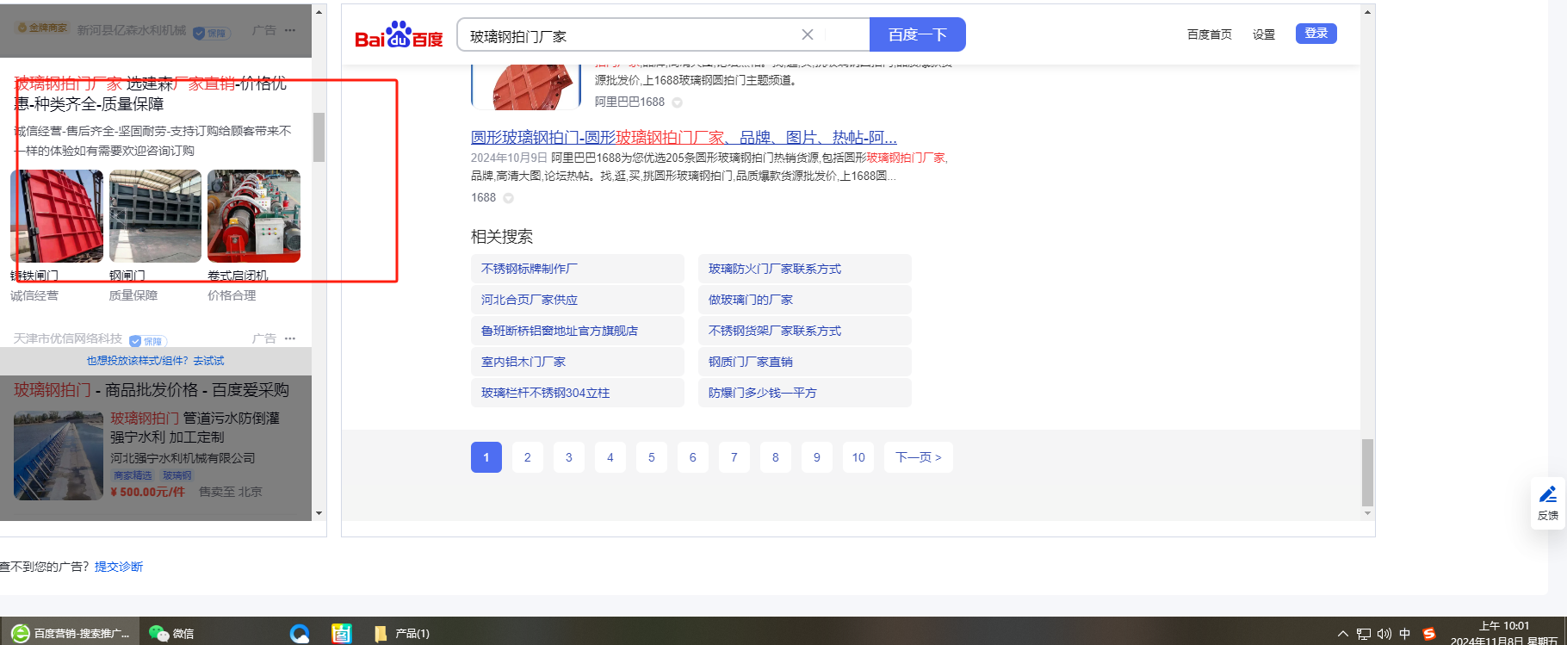Click the Sogou input method tray icon
Image resolution: width=1567 pixels, height=645 pixels.
[x=1429, y=634]
